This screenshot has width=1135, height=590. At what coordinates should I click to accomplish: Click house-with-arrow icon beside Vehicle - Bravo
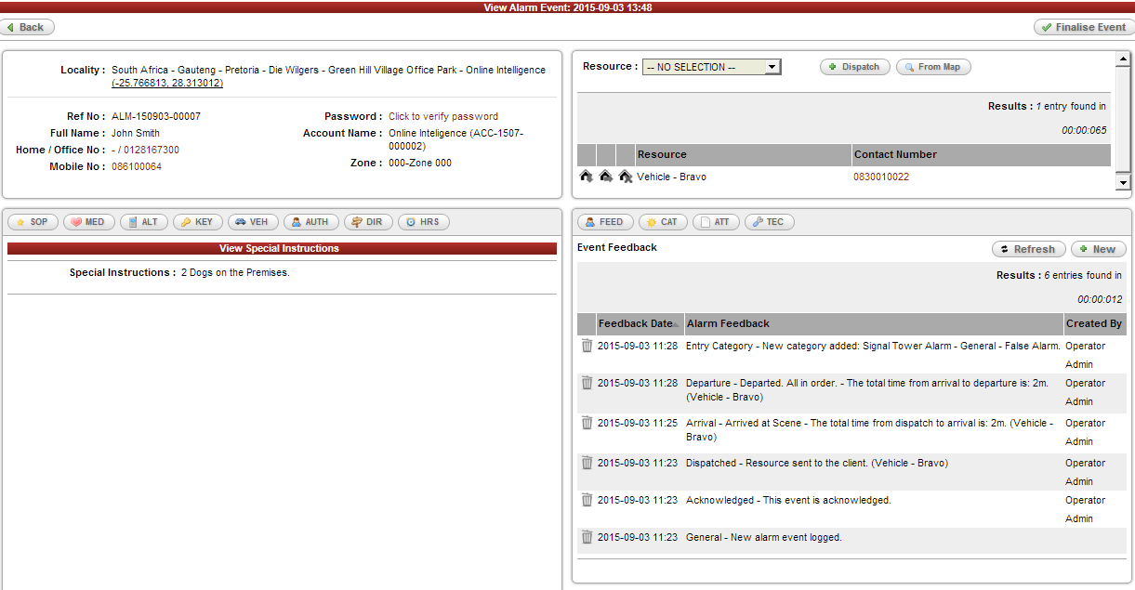606,176
